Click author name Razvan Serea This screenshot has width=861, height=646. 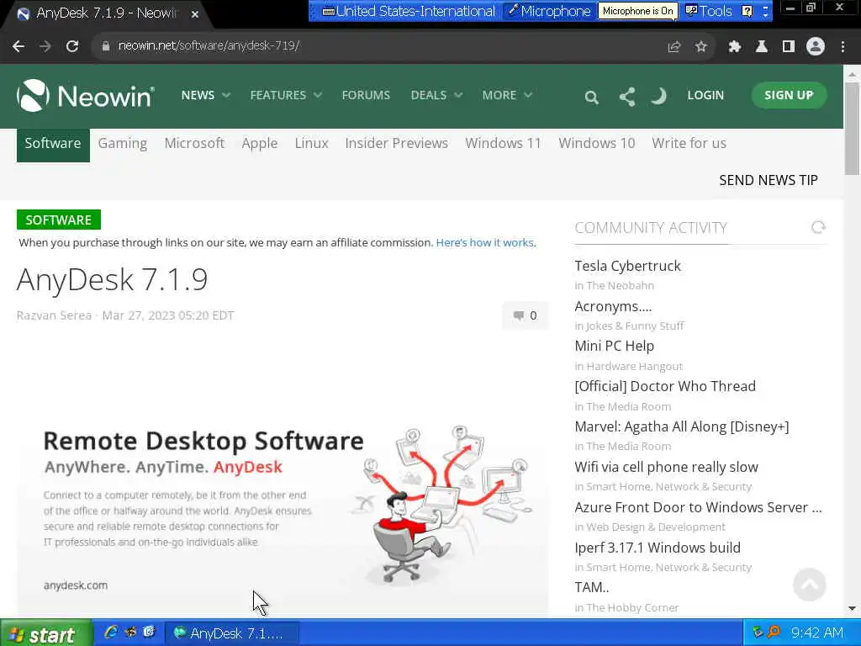pyautogui.click(x=54, y=315)
